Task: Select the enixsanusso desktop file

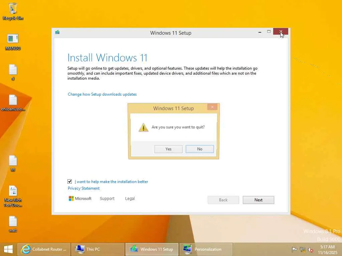Action: coord(13,103)
